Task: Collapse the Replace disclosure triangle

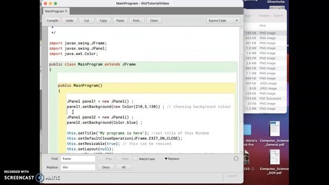Action: coord(166,159)
